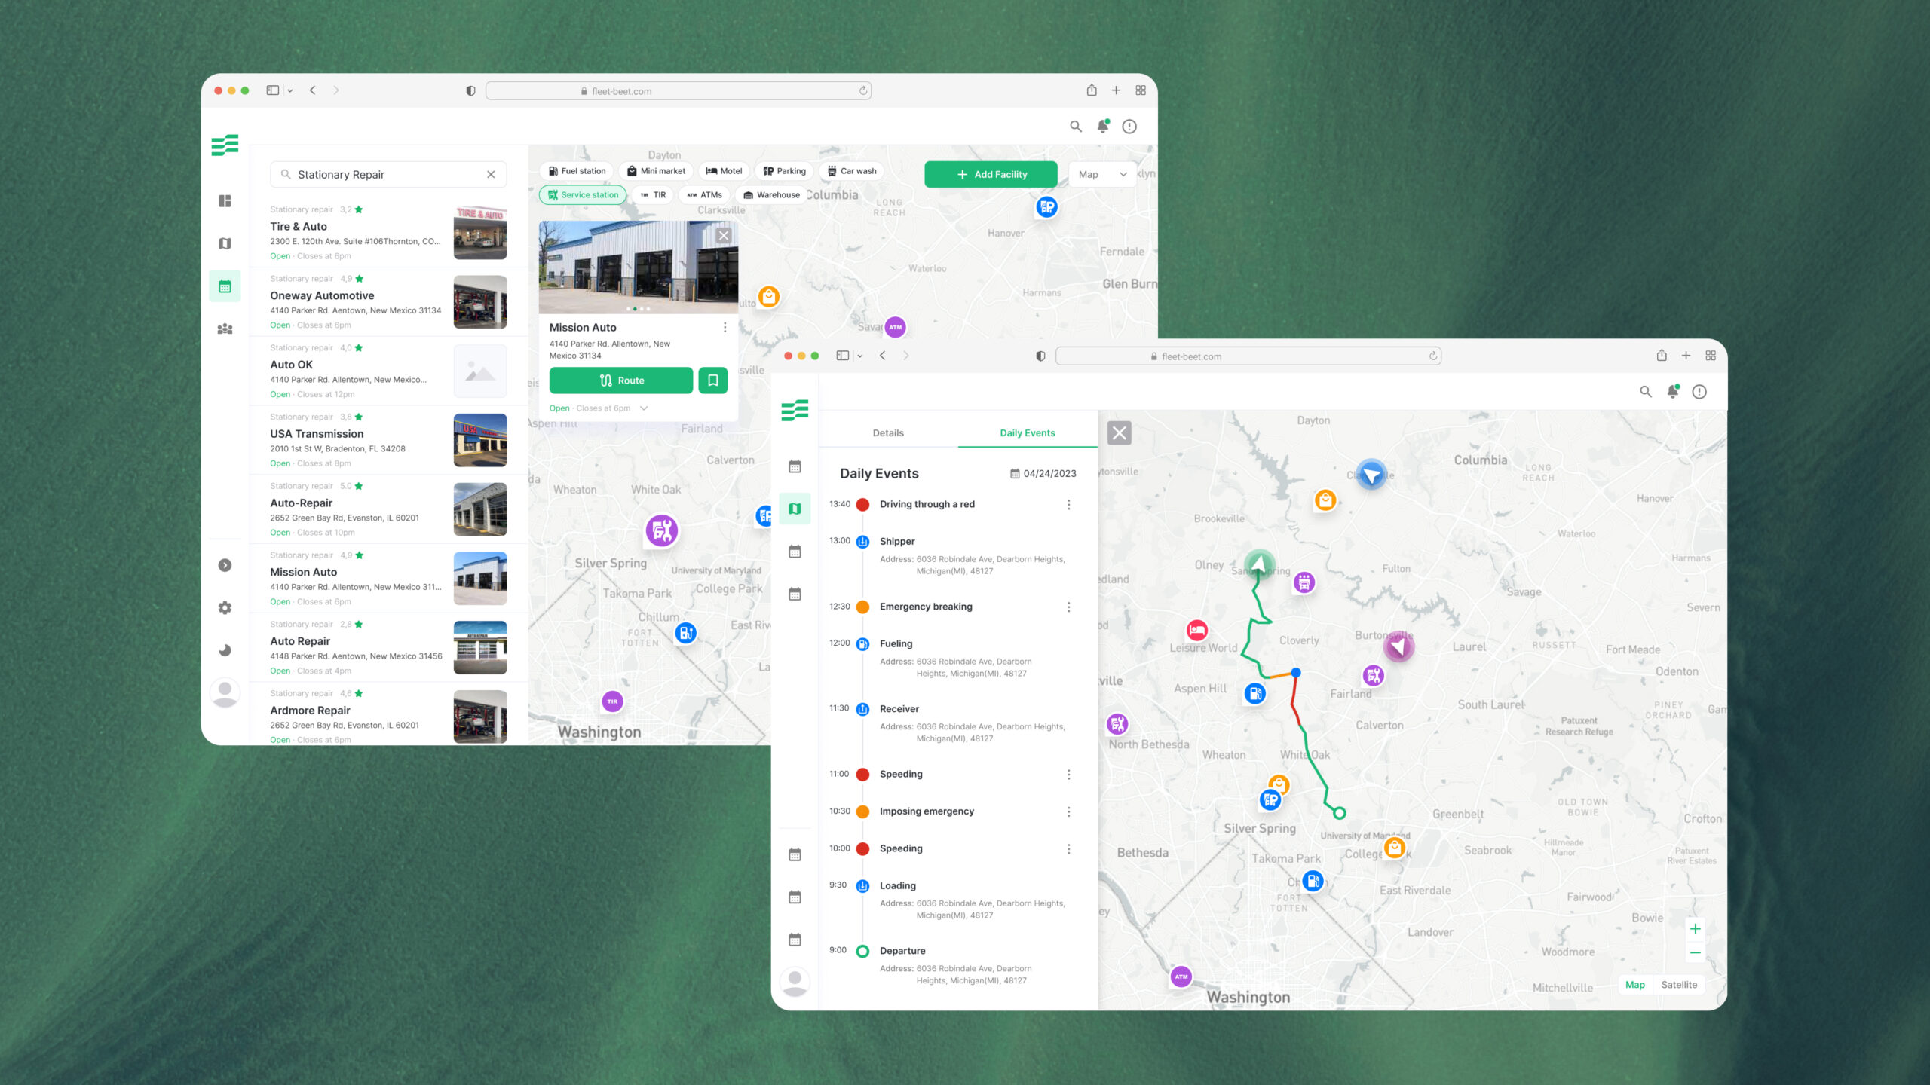Open USA Transmission listing

pyautogui.click(x=388, y=440)
